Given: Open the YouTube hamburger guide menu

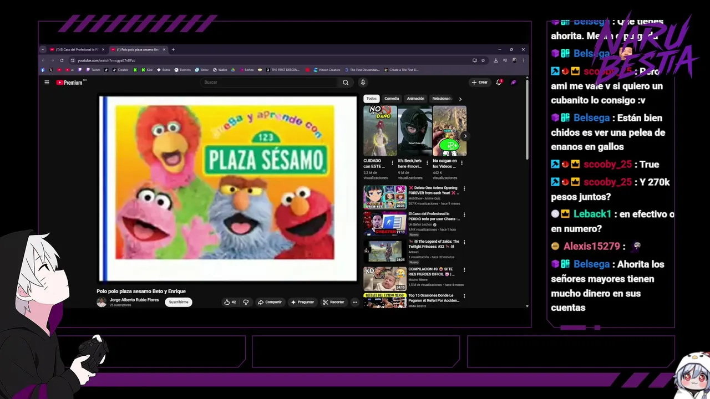Looking at the screenshot, I should [47, 83].
